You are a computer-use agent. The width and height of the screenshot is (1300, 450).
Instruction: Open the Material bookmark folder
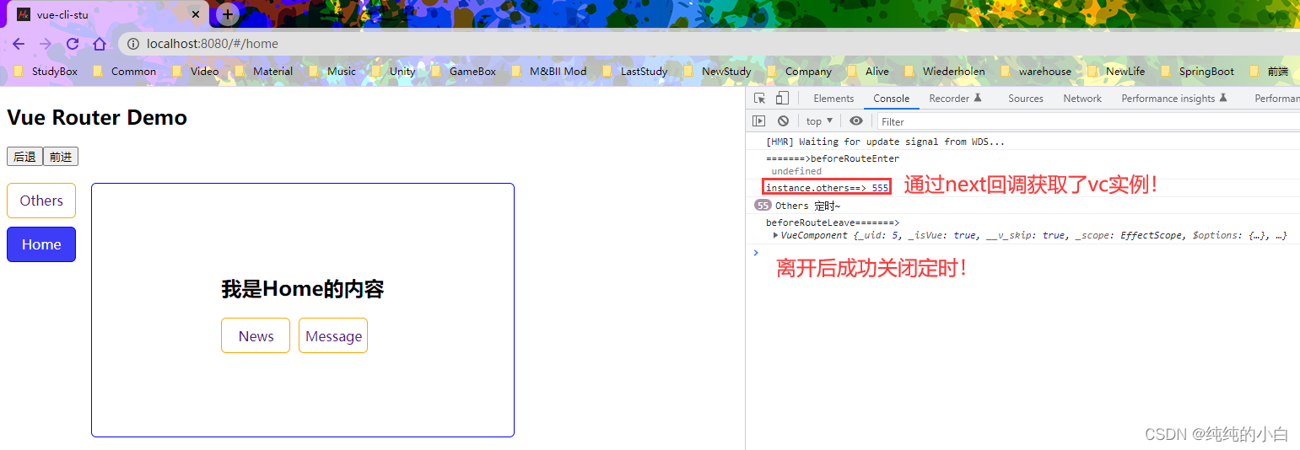point(263,72)
